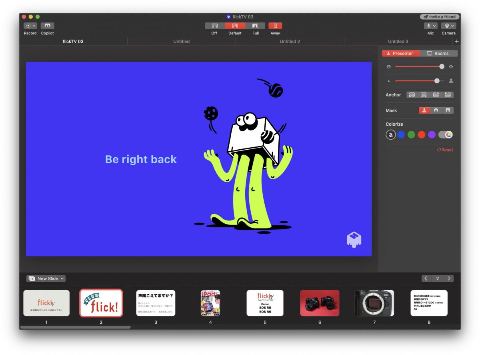
Task: Open the Rooms tab
Action: (438, 54)
